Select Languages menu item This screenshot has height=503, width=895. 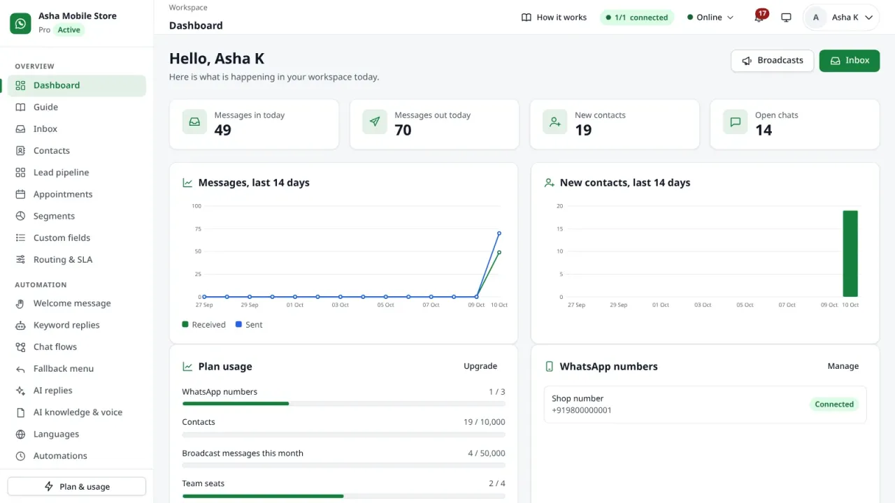(x=77, y=434)
